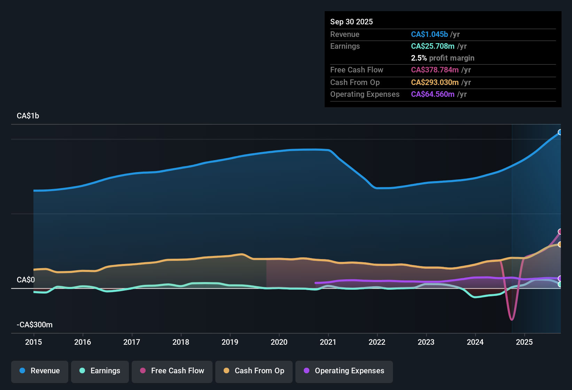Open the Free Cash Flow legend item
Screen dimensions: 572x390
[x=172, y=371]
